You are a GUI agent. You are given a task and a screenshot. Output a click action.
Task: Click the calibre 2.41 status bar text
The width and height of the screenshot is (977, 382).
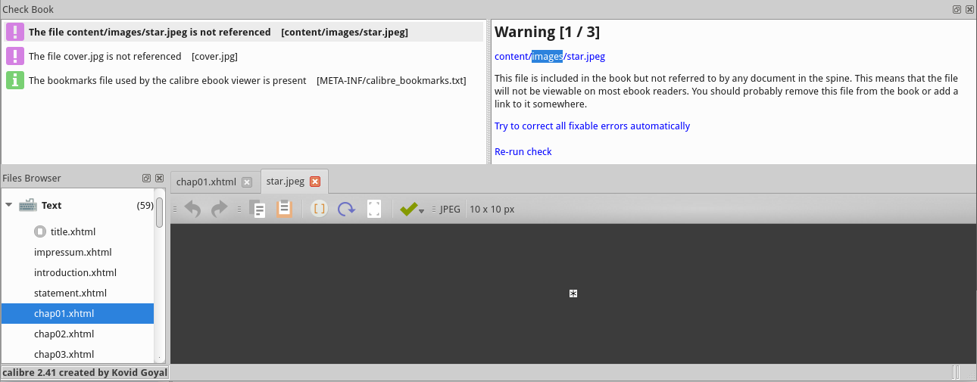point(84,372)
